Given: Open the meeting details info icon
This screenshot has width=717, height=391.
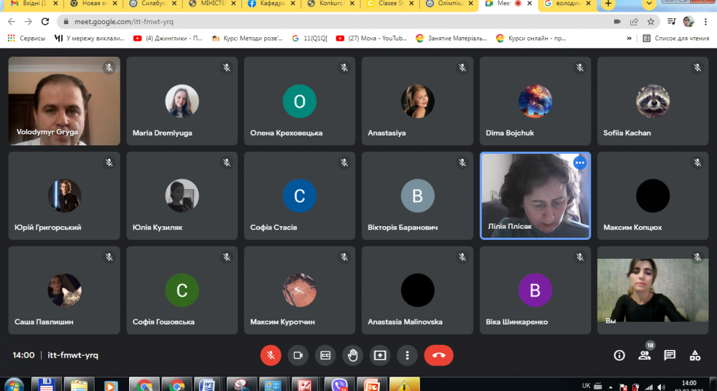Looking at the screenshot, I should point(619,355).
